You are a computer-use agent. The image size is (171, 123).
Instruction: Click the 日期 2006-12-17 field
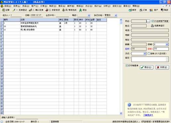coord(37,15)
